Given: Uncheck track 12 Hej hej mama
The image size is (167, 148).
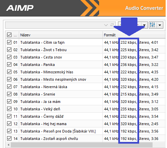Looking at the screenshot, I should point(9,124).
